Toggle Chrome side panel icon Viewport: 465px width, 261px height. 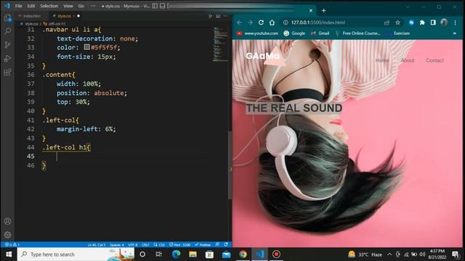point(433,22)
